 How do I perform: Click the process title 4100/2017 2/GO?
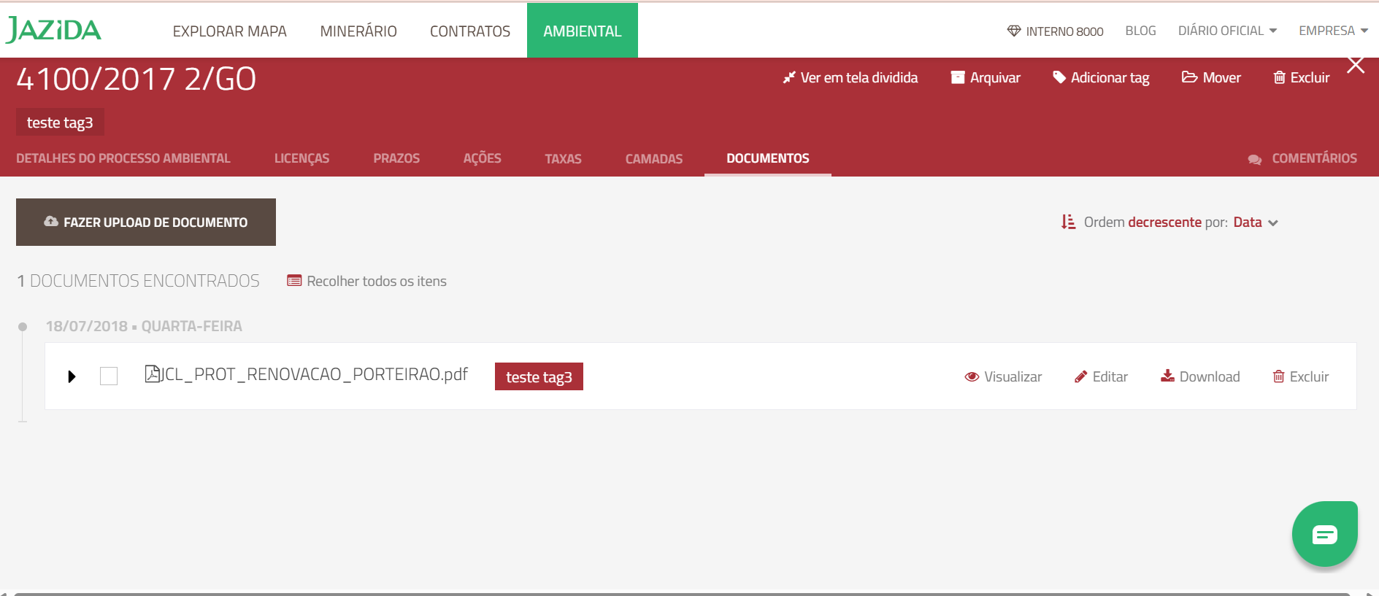point(137,79)
